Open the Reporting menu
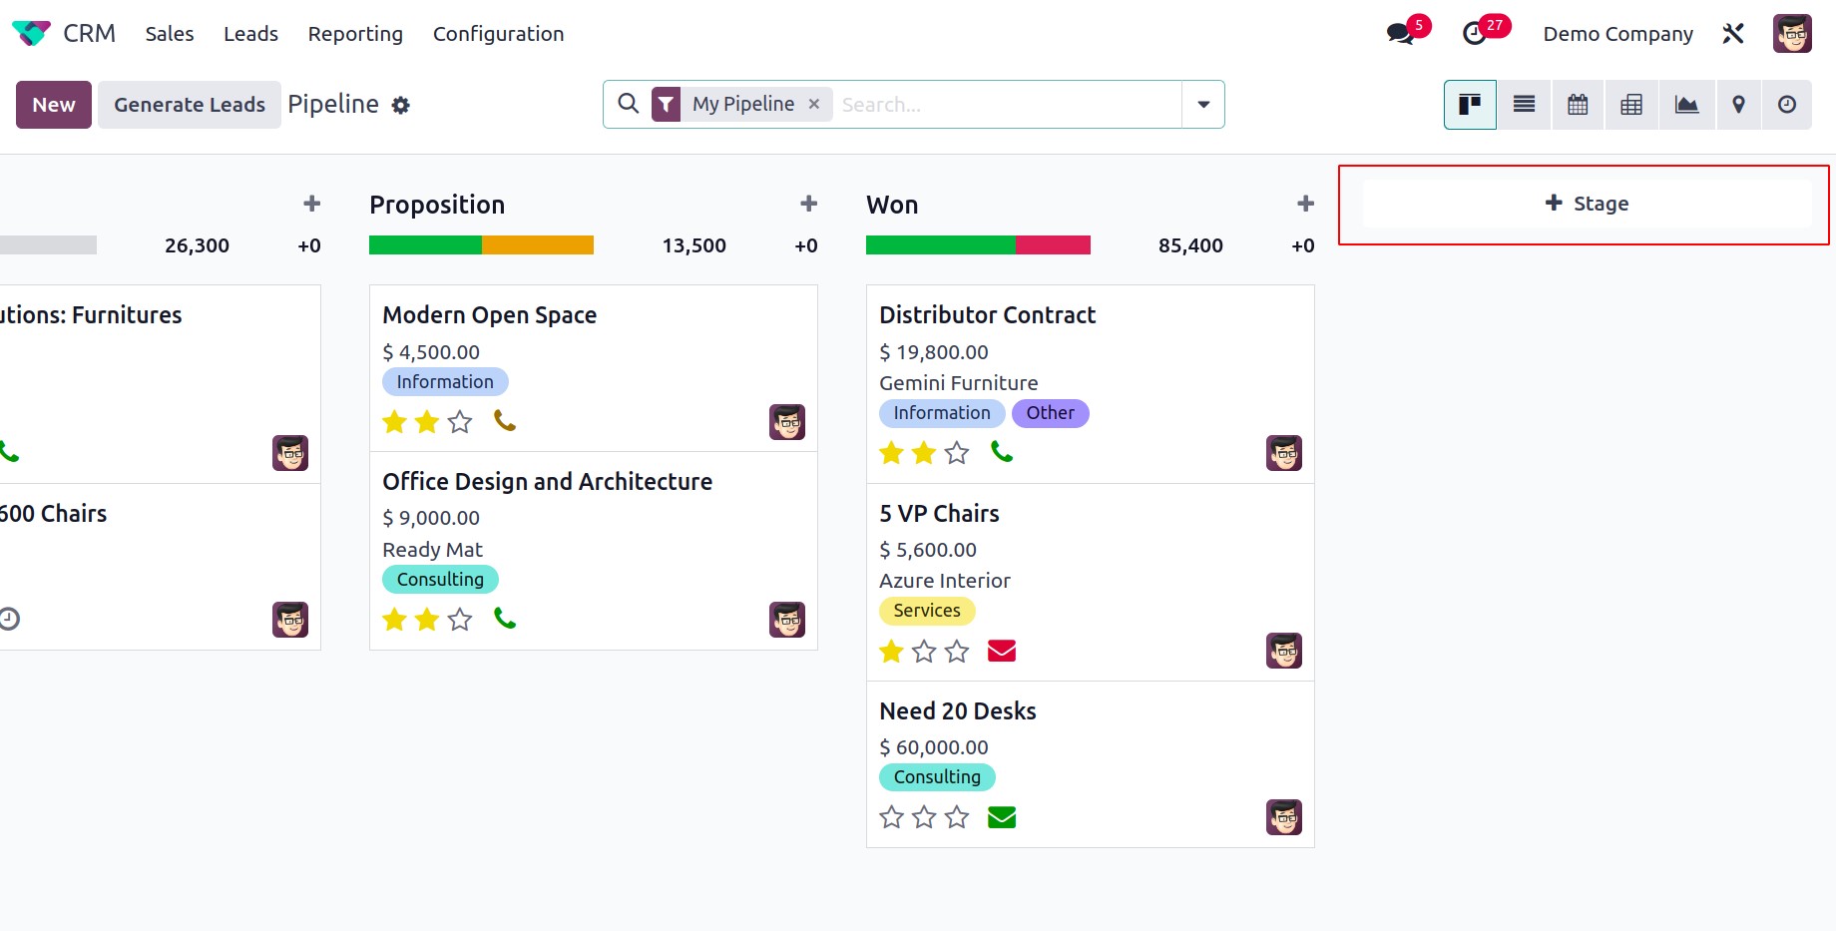This screenshot has width=1836, height=931. pyautogui.click(x=355, y=34)
